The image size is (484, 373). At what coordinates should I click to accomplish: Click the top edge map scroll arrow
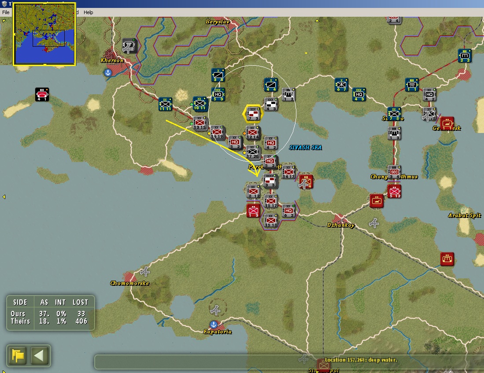coord(317,21)
